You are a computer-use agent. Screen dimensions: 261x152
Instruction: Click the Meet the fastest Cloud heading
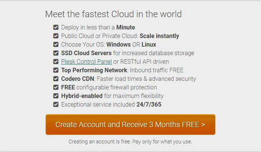click(x=113, y=14)
